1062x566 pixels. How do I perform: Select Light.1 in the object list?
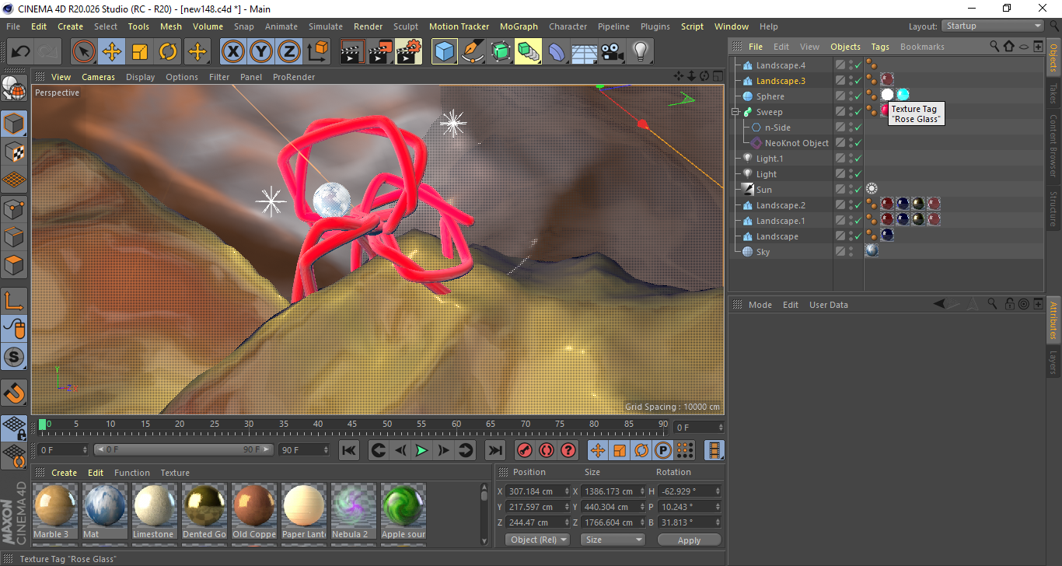(769, 159)
